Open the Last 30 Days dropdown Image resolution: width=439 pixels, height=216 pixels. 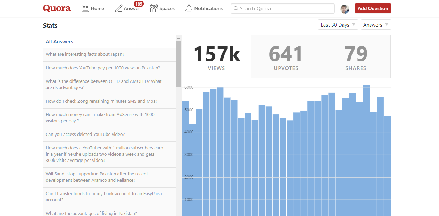(338, 25)
